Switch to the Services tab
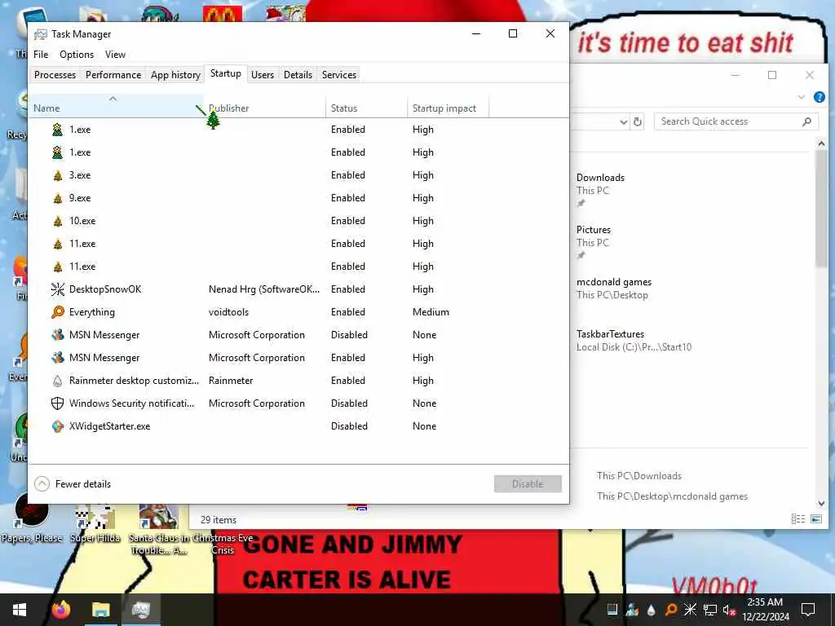Screen dimensions: 835x626 pyautogui.click(x=339, y=75)
